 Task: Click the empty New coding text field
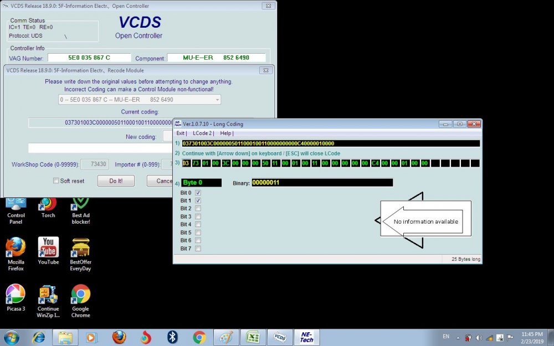[100, 148]
